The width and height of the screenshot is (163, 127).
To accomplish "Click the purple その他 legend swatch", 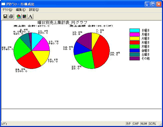I will pyautogui.click(x=134, y=58).
